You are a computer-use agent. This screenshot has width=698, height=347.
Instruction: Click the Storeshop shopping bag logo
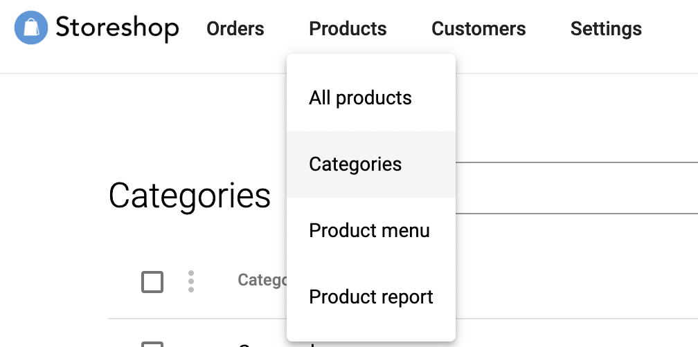[31, 29]
